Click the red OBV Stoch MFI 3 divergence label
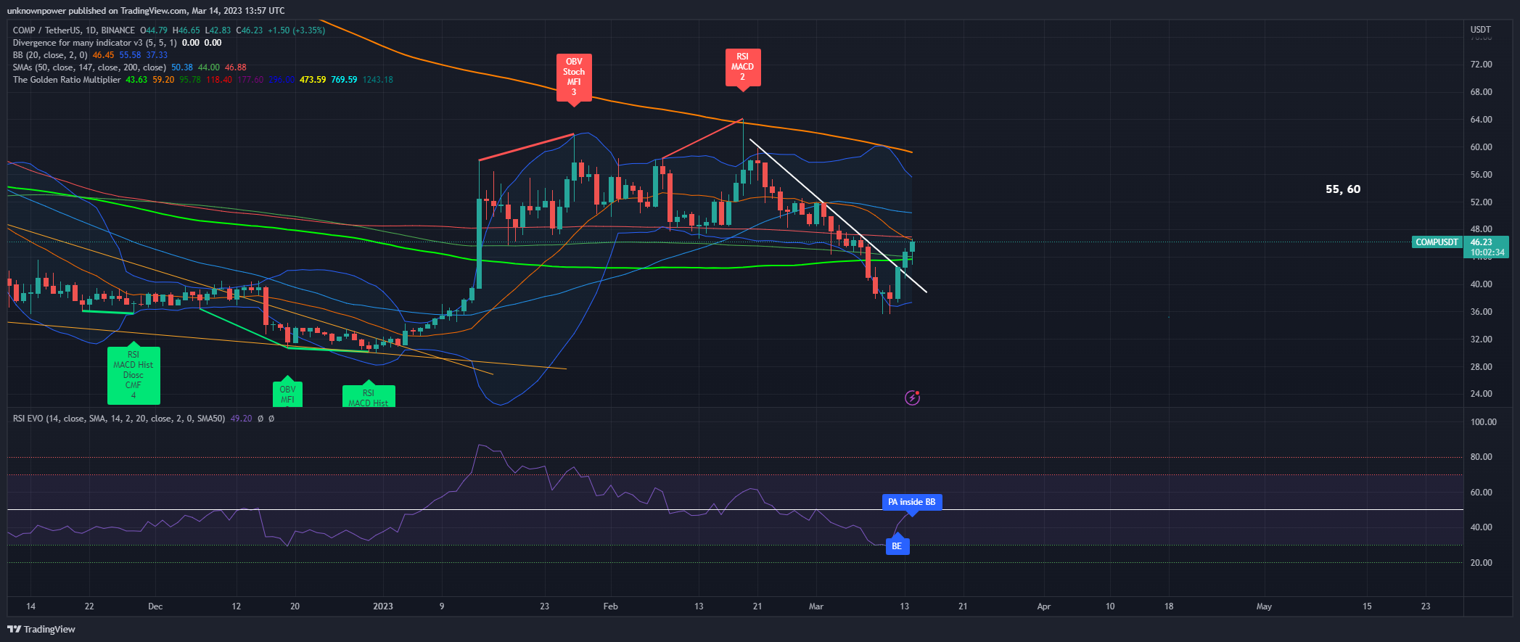This screenshot has height=642, width=1520. (x=574, y=77)
